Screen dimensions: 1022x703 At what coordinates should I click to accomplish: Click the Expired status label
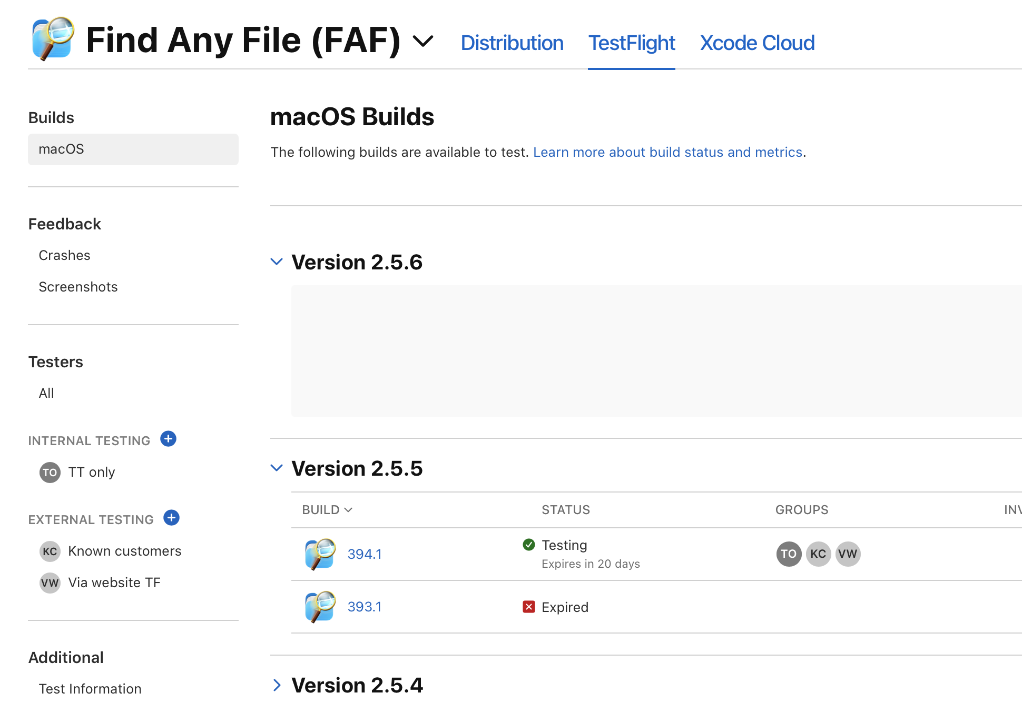click(565, 607)
